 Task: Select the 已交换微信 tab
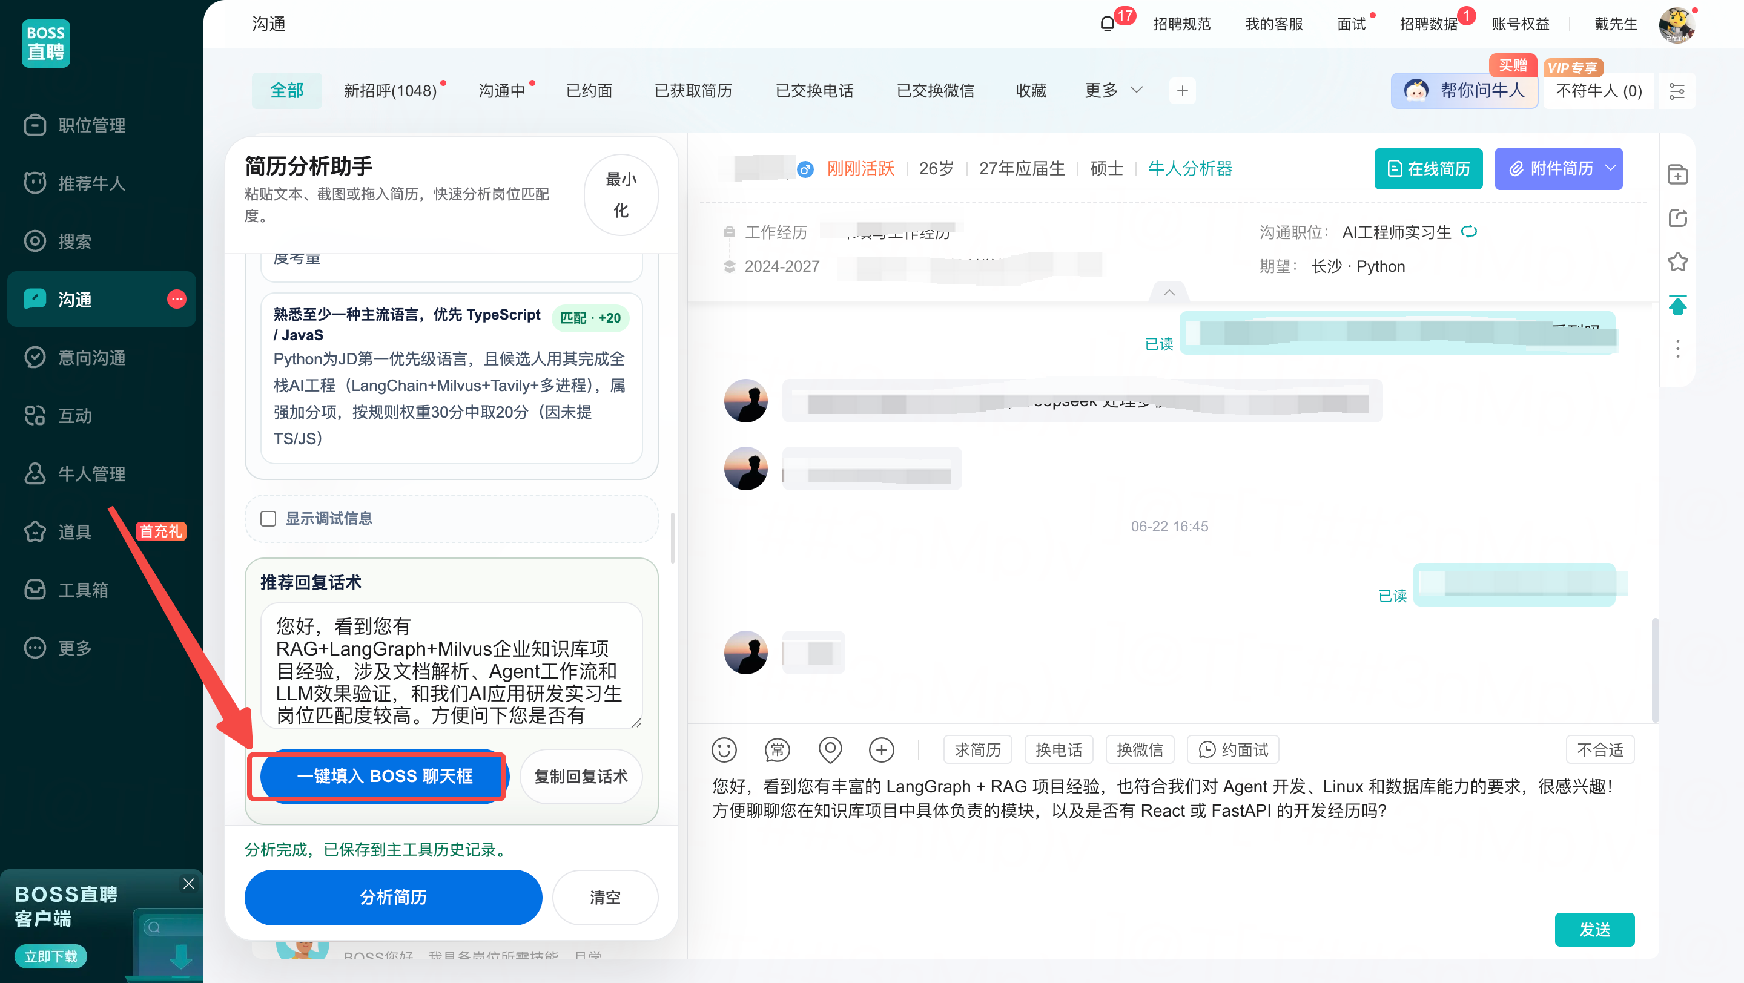[x=936, y=91]
